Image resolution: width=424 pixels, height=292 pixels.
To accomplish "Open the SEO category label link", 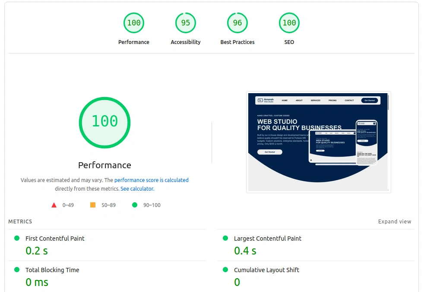I will click(289, 42).
